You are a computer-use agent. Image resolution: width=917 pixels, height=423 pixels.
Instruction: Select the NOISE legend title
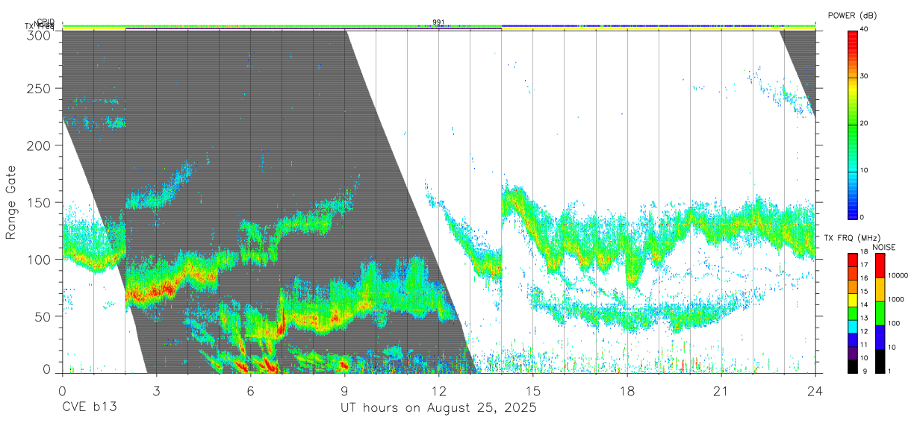point(885,247)
